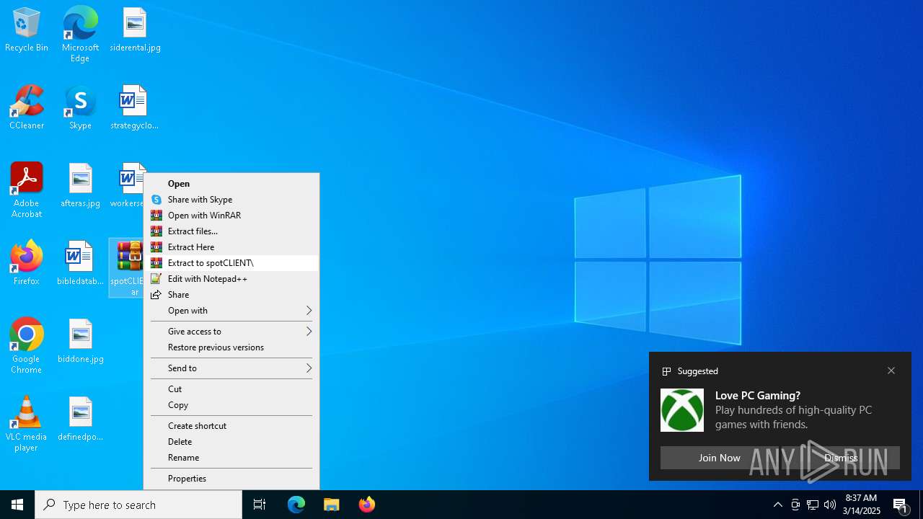Image resolution: width=923 pixels, height=519 pixels.
Task: Open Adobe Acrobat desktop shortcut
Action: [x=27, y=190]
